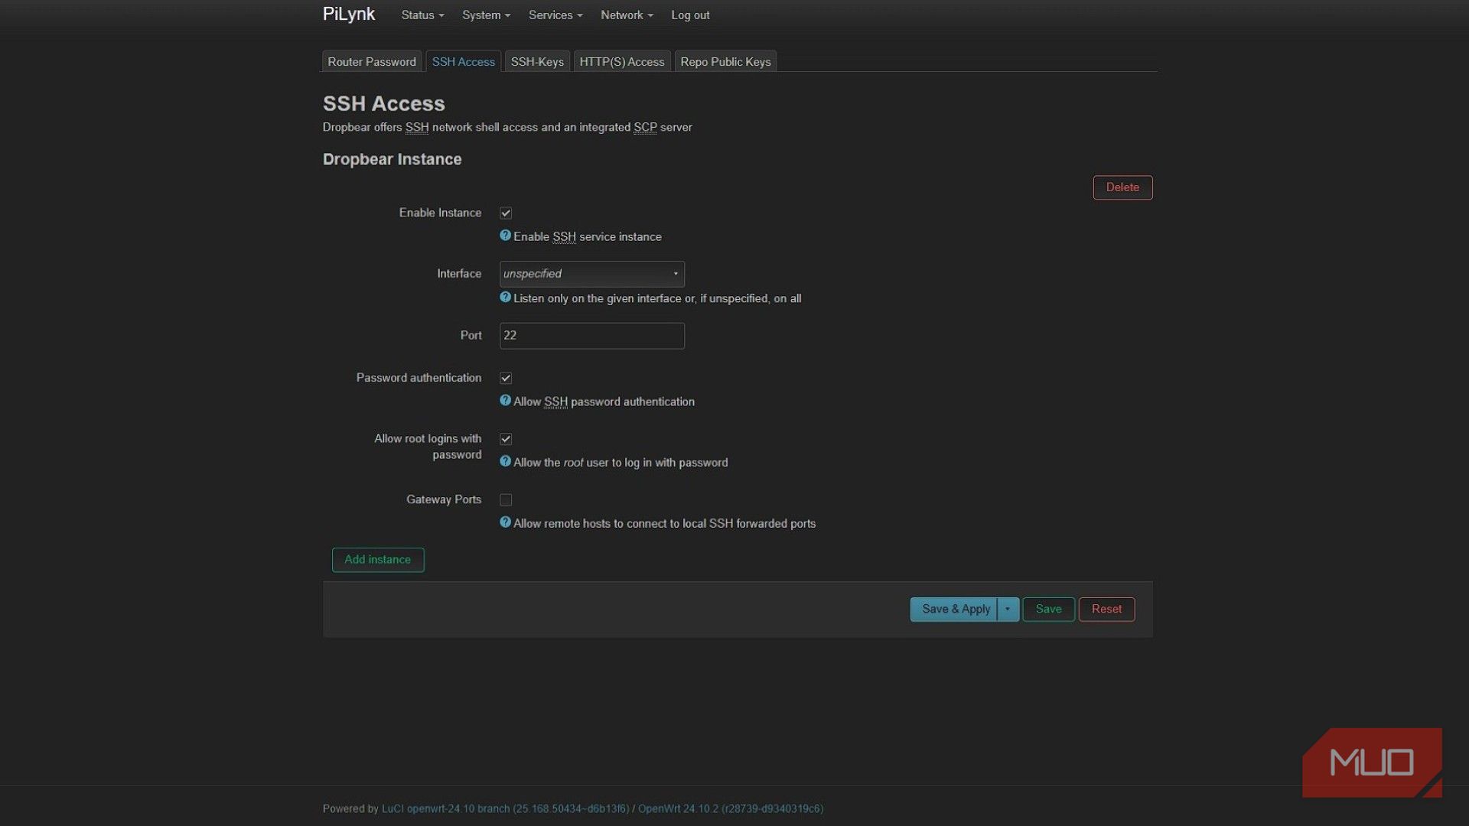The width and height of the screenshot is (1469, 826).
Task: Click the green Save button
Action: click(x=1049, y=610)
